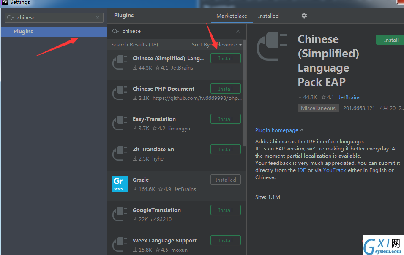
Task: Click the limengyu vendor name
Action: [x=179, y=129]
